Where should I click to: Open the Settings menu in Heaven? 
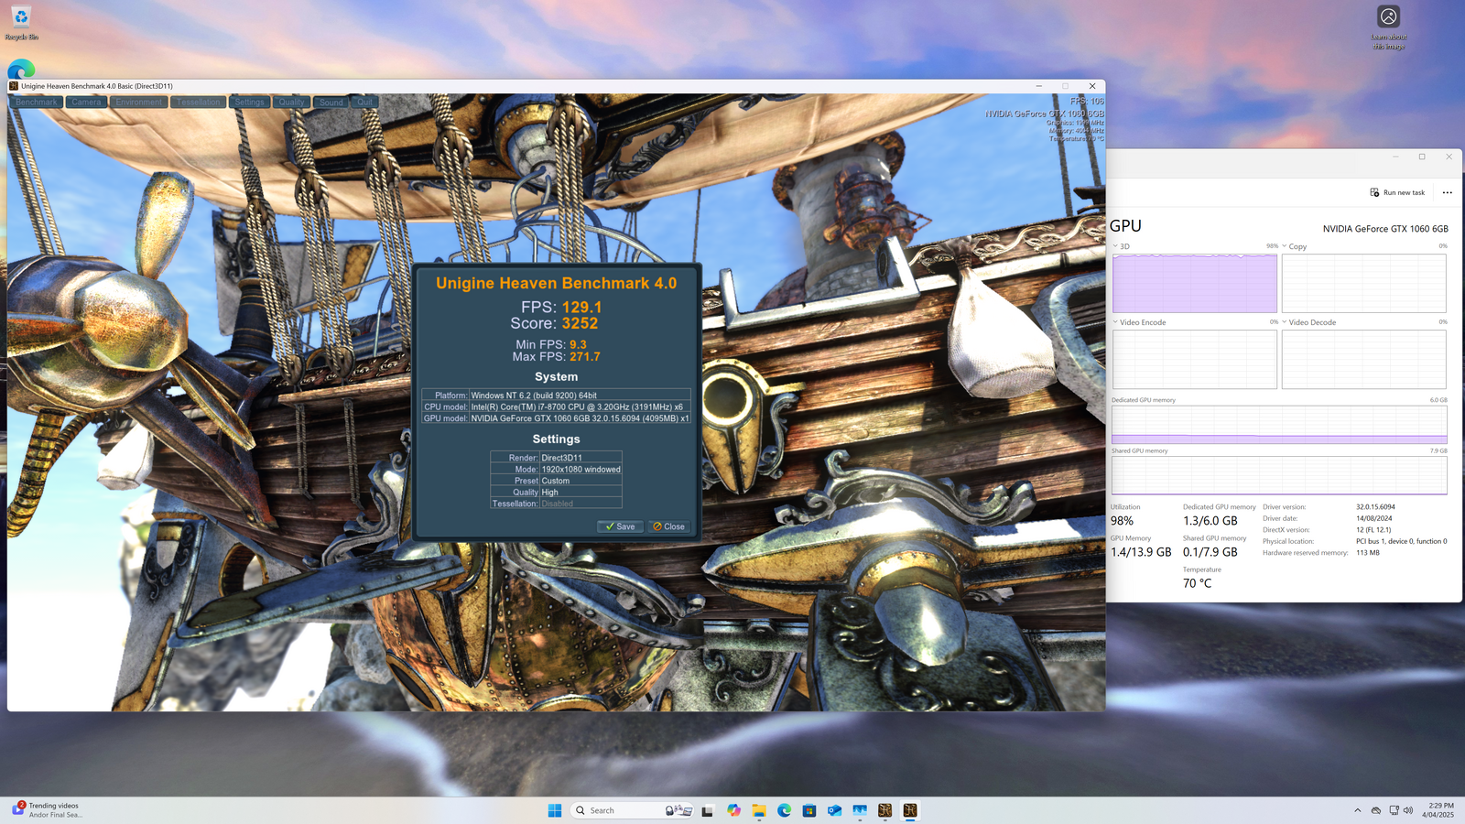[x=249, y=102]
